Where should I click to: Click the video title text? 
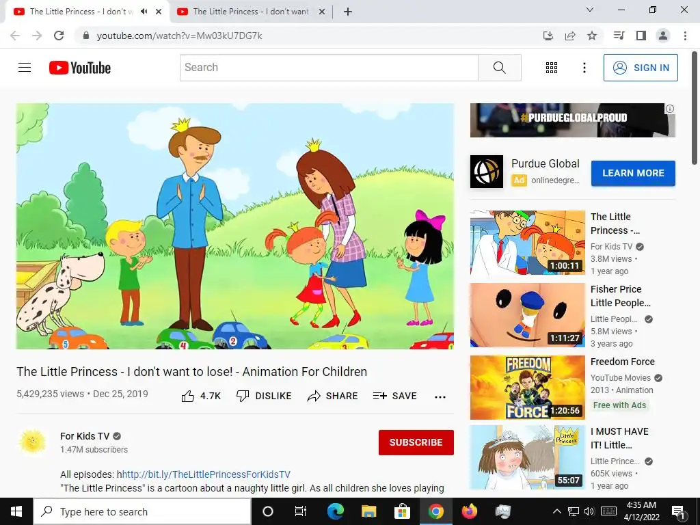coord(192,372)
